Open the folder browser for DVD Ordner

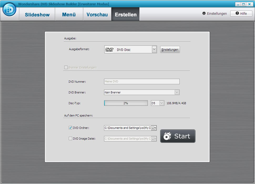(154, 128)
